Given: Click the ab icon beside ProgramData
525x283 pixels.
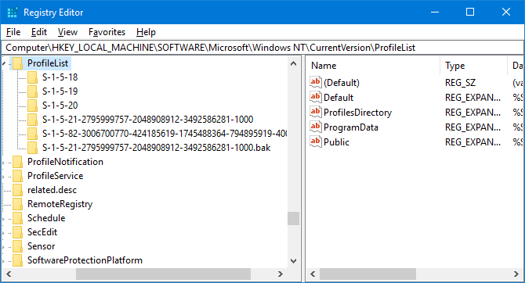Looking at the screenshot, I should click(x=316, y=127).
